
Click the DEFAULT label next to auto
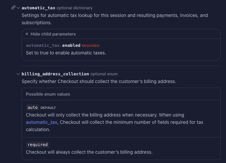point(48,108)
